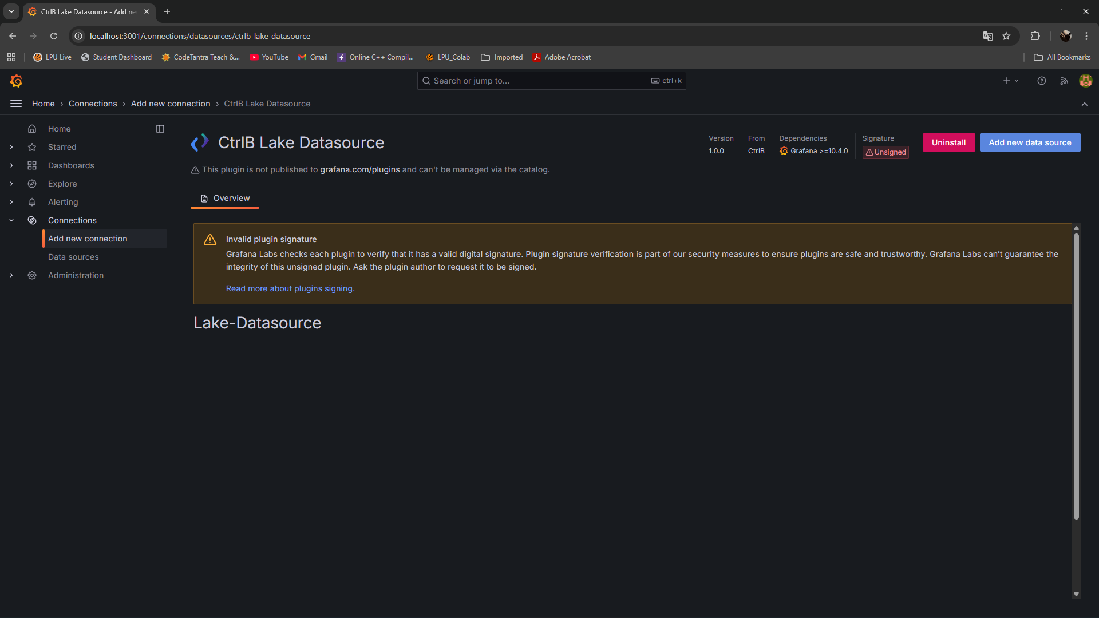Undock the sidebar menu panel

point(160,129)
